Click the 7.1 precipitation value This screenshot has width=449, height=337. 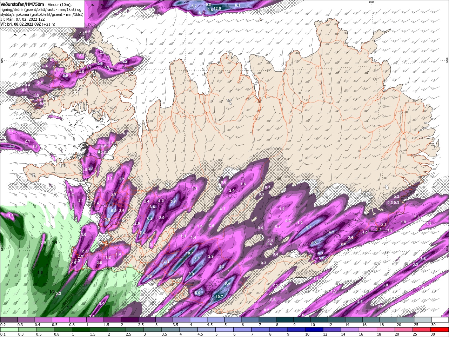pyautogui.click(x=197, y=258)
